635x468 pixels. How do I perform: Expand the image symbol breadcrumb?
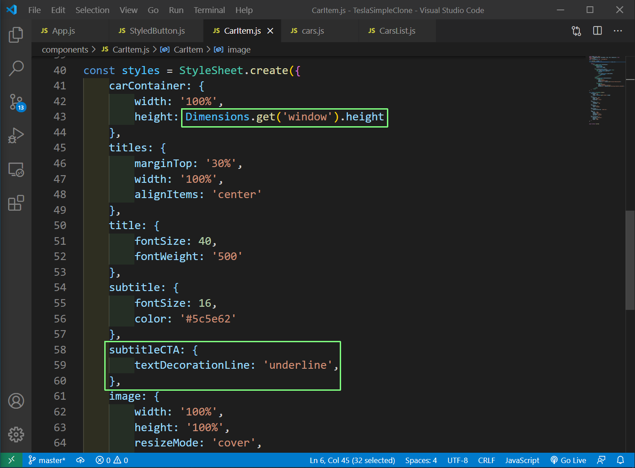click(x=233, y=49)
